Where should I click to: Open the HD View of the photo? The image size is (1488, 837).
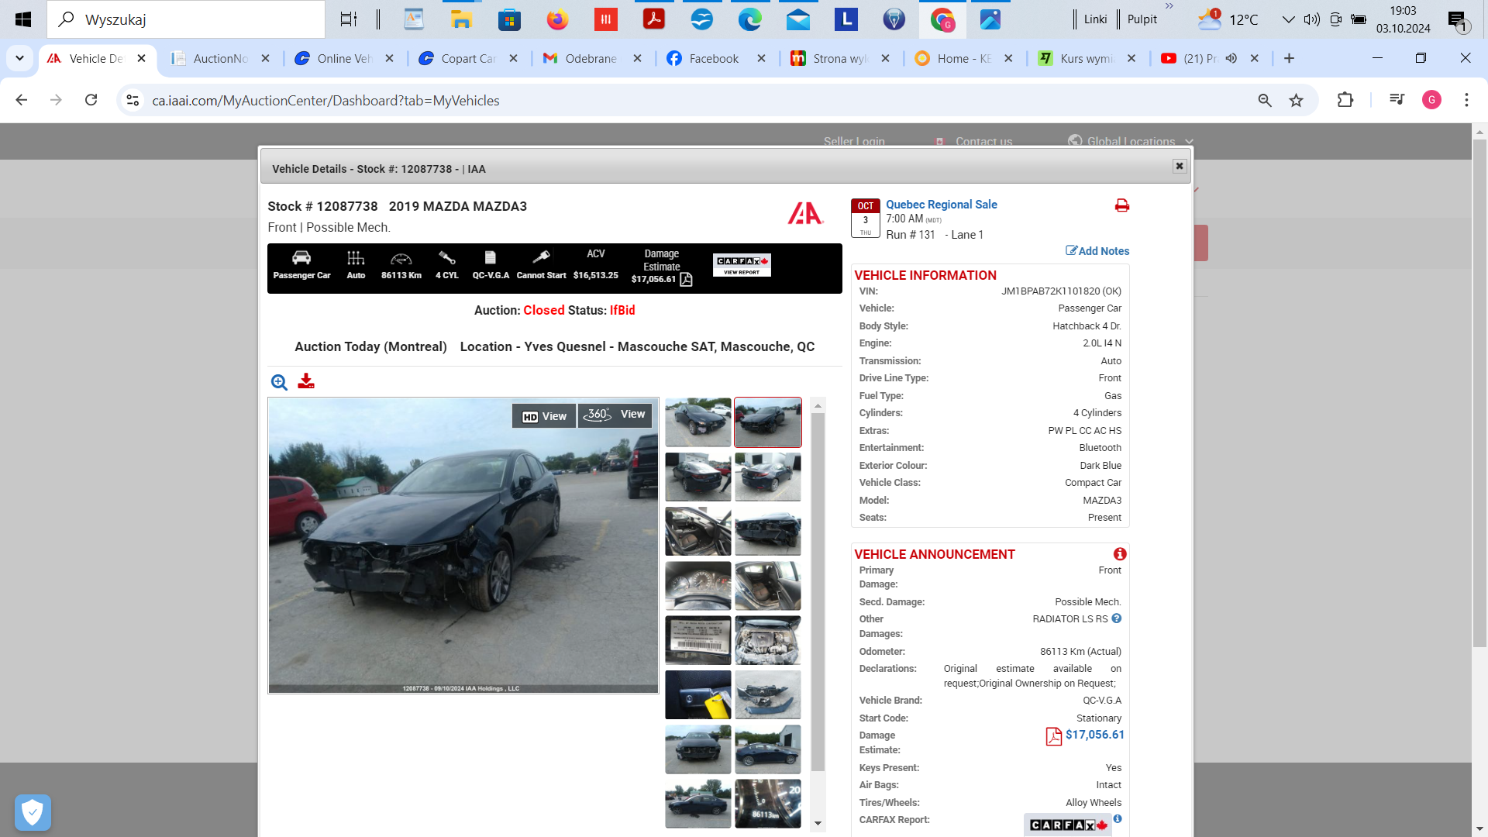pyautogui.click(x=544, y=416)
